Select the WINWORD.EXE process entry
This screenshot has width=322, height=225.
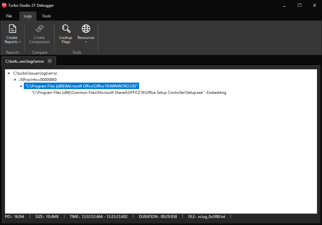click(x=81, y=86)
